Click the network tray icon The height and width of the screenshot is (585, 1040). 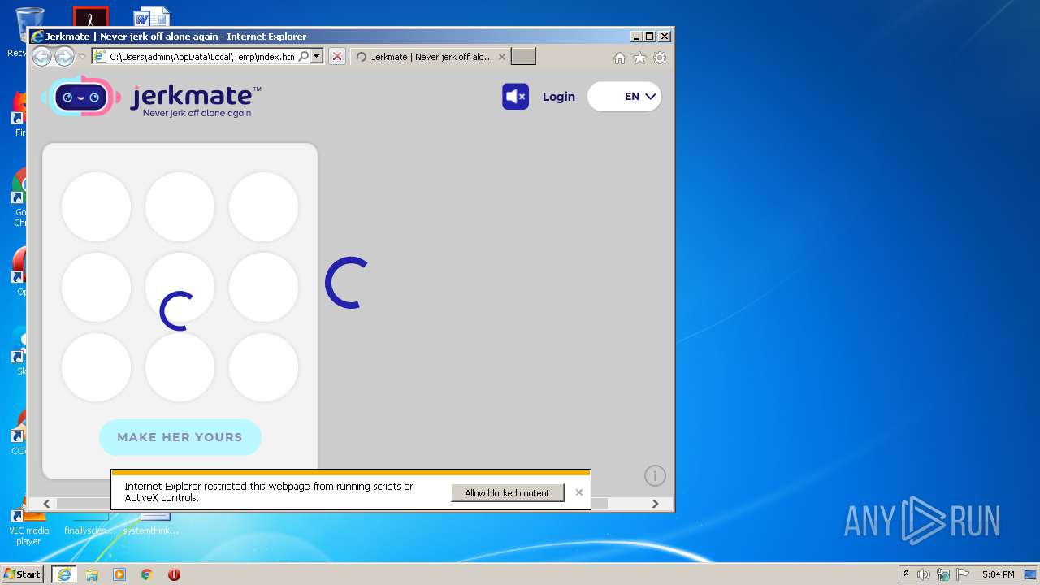point(943,574)
